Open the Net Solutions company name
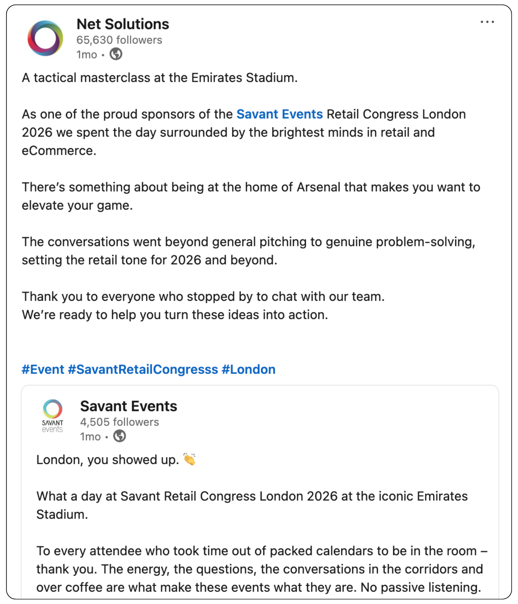The image size is (518, 604). click(x=123, y=24)
